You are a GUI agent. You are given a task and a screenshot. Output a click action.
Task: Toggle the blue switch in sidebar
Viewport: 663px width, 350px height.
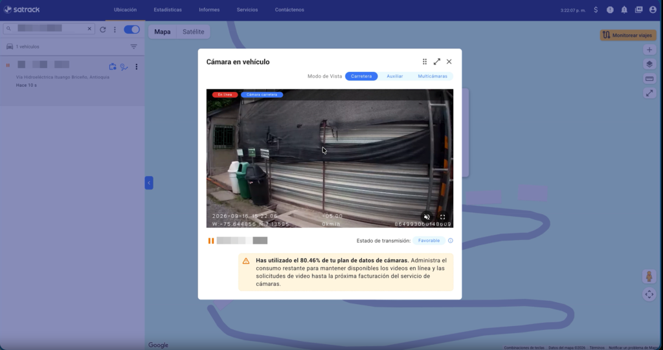click(x=131, y=29)
